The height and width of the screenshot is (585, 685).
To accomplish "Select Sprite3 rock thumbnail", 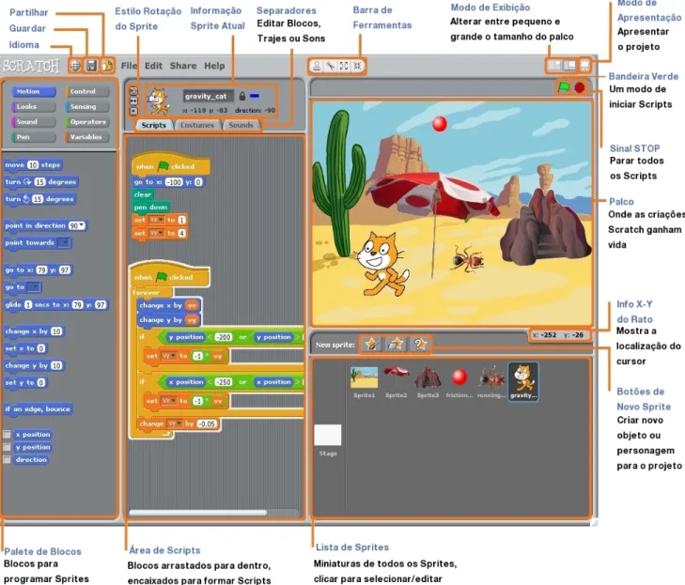I will pos(428,378).
